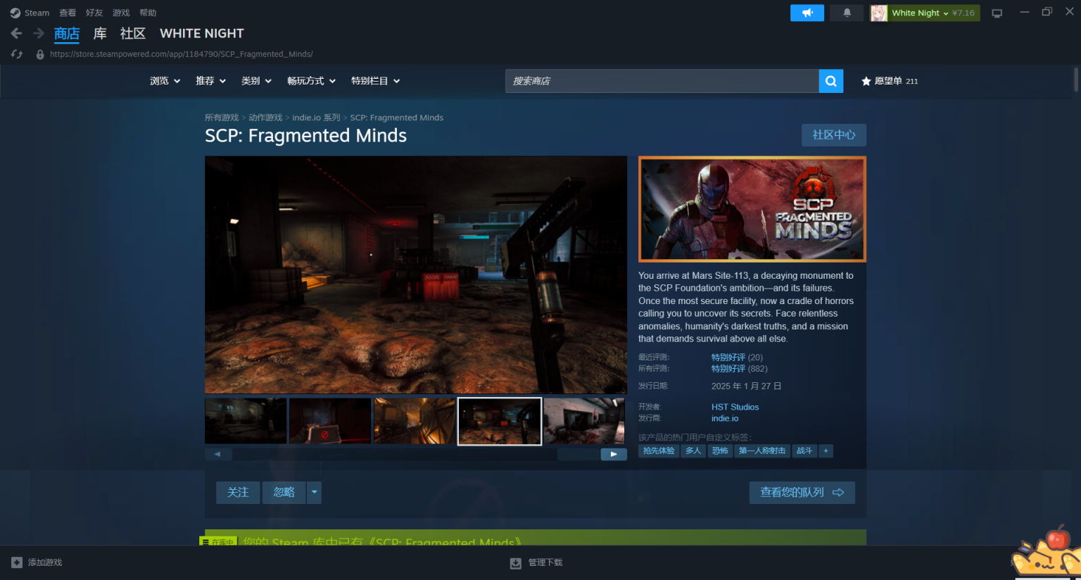Click the plus icon to add a tag
This screenshot has width=1081, height=580.
[x=826, y=450]
